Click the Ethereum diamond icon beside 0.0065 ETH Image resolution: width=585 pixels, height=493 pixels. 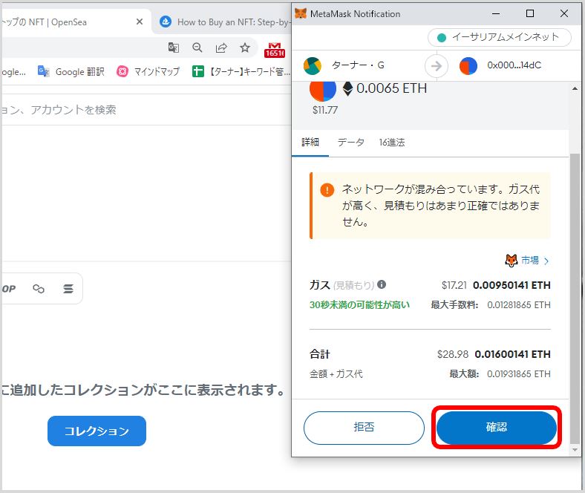tap(347, 88)
